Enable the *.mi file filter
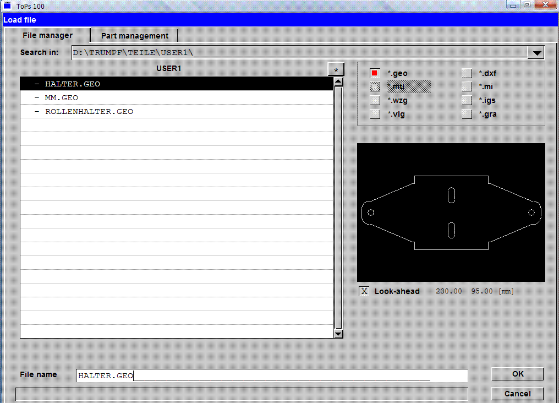The image size is (559, 403). tap(467, 86)
